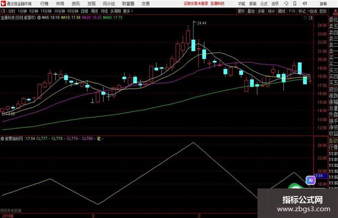Expand the main chart indicator dropdown arrow

(39, 18)
